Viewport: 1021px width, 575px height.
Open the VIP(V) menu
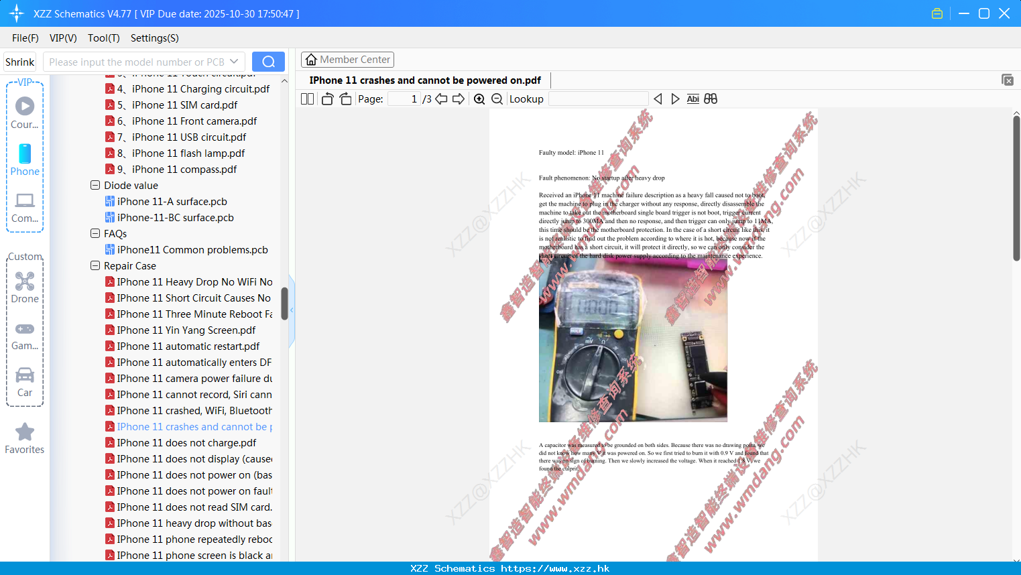click(x=63, y=38)
